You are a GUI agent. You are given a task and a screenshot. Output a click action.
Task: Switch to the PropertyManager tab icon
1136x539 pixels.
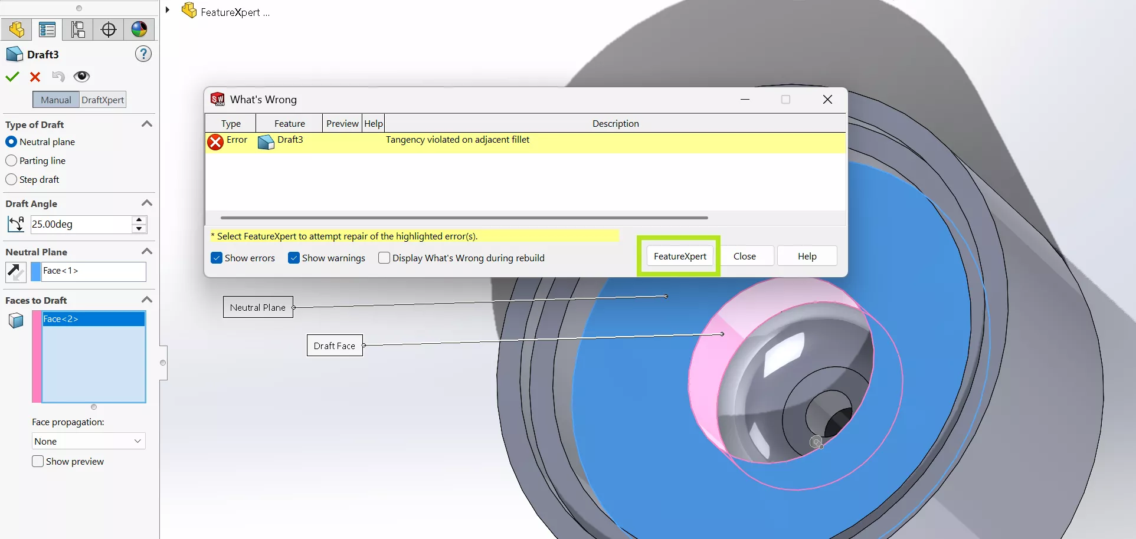pyautogui.click(x=47, y=29)
